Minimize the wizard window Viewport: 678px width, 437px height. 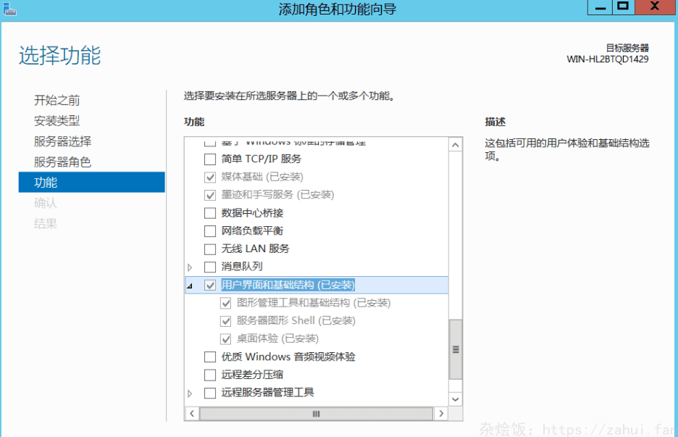600,7
